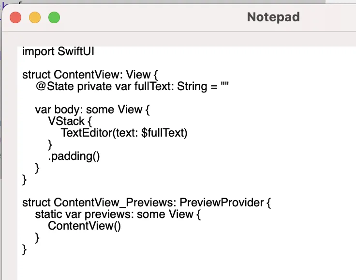Click the green zoom window button

click(54, 17)
